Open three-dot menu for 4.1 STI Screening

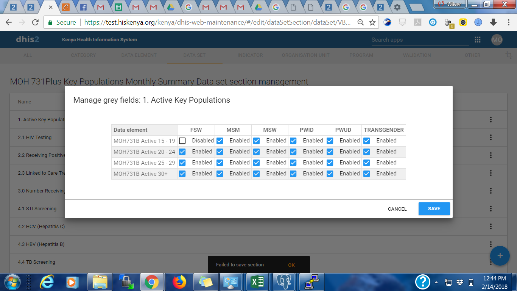click(x=491, y=209)
